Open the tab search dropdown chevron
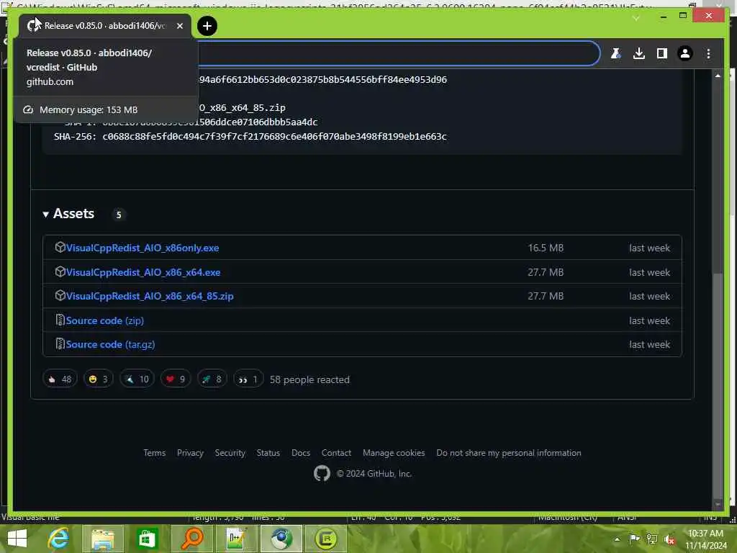Screen dimensions: 737x553 (636, 18)
